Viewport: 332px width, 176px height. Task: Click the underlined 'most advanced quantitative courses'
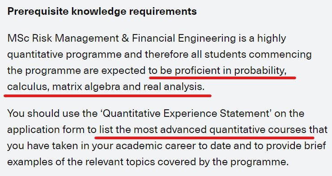pyautogui.click(x=220, y=130)
